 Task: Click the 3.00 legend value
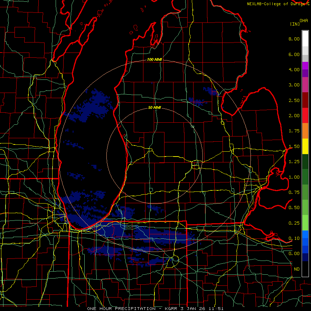[x=294, y=85]
